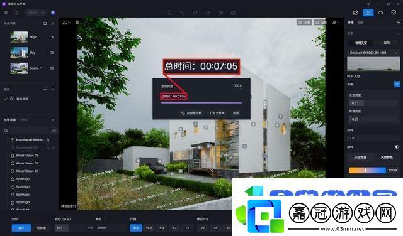Close the render complete dialog
The height and width of the screenshot is (236, 403).
[236, 113]
